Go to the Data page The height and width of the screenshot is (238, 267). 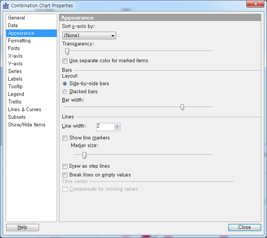31,26
